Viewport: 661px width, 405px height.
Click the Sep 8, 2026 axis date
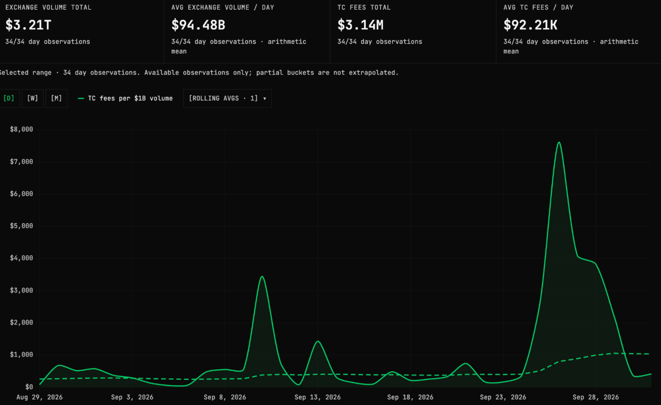tap(225, 397)
